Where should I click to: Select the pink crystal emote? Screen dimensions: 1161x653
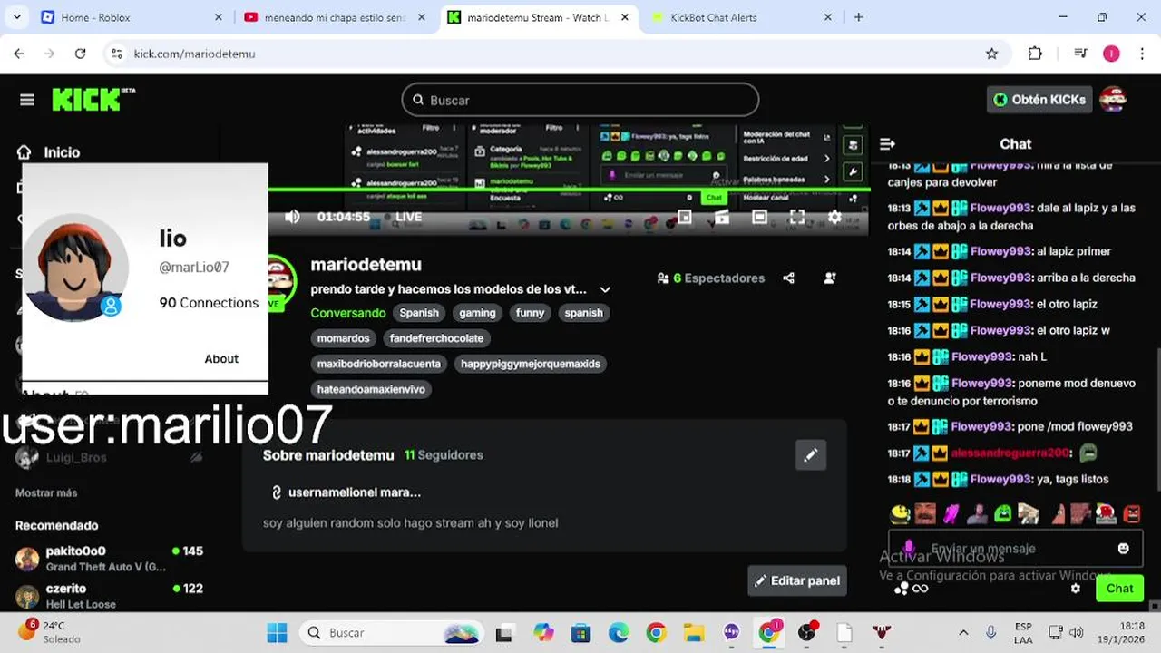coord(951,514)
